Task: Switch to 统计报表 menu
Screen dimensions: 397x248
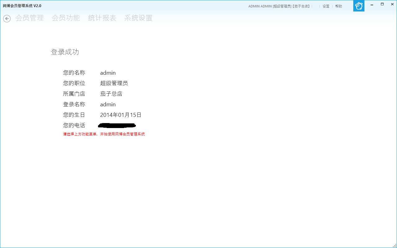Action: [102, 18]
